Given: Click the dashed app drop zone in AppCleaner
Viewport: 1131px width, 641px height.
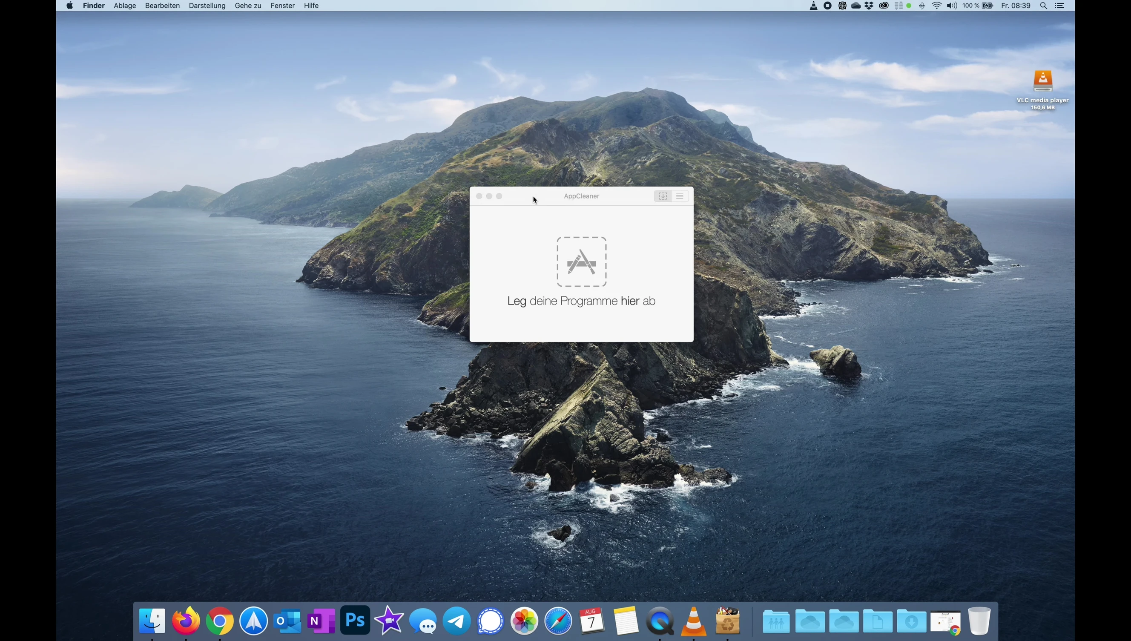Looking at the screenshot, I should (581, 262).
